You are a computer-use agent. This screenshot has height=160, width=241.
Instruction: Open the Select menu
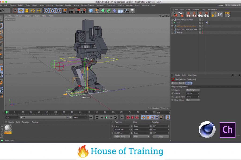coord(20,5)
